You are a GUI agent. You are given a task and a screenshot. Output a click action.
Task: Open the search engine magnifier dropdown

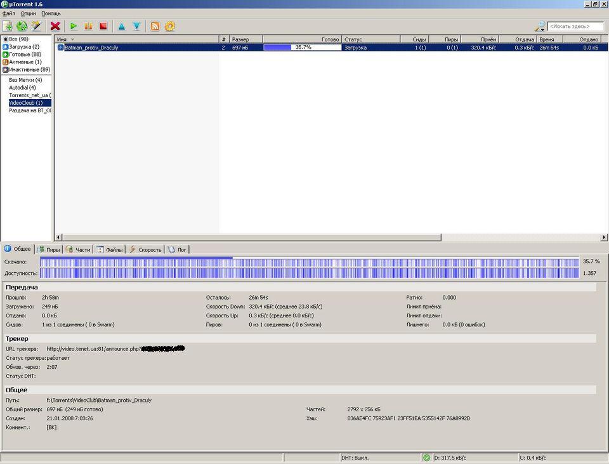coord(540,26)
